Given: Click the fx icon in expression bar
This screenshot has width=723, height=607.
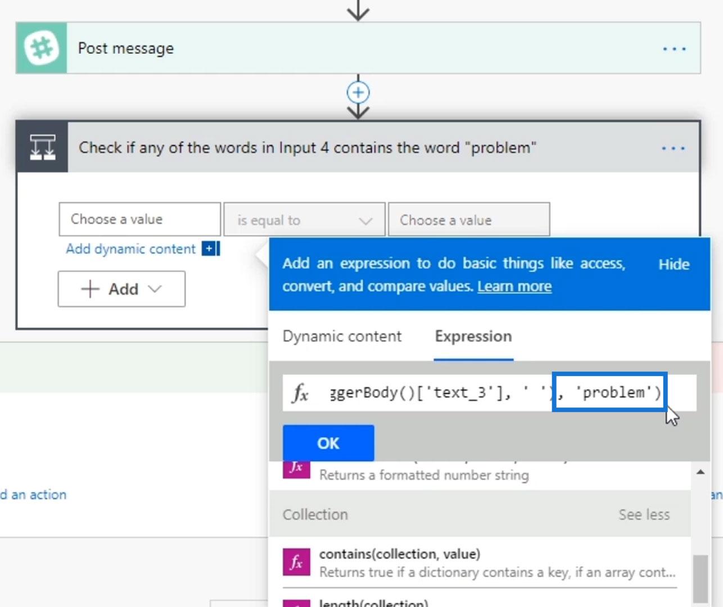Looking at the screenshot, I should pyautogui.click(x=301, y=393).
